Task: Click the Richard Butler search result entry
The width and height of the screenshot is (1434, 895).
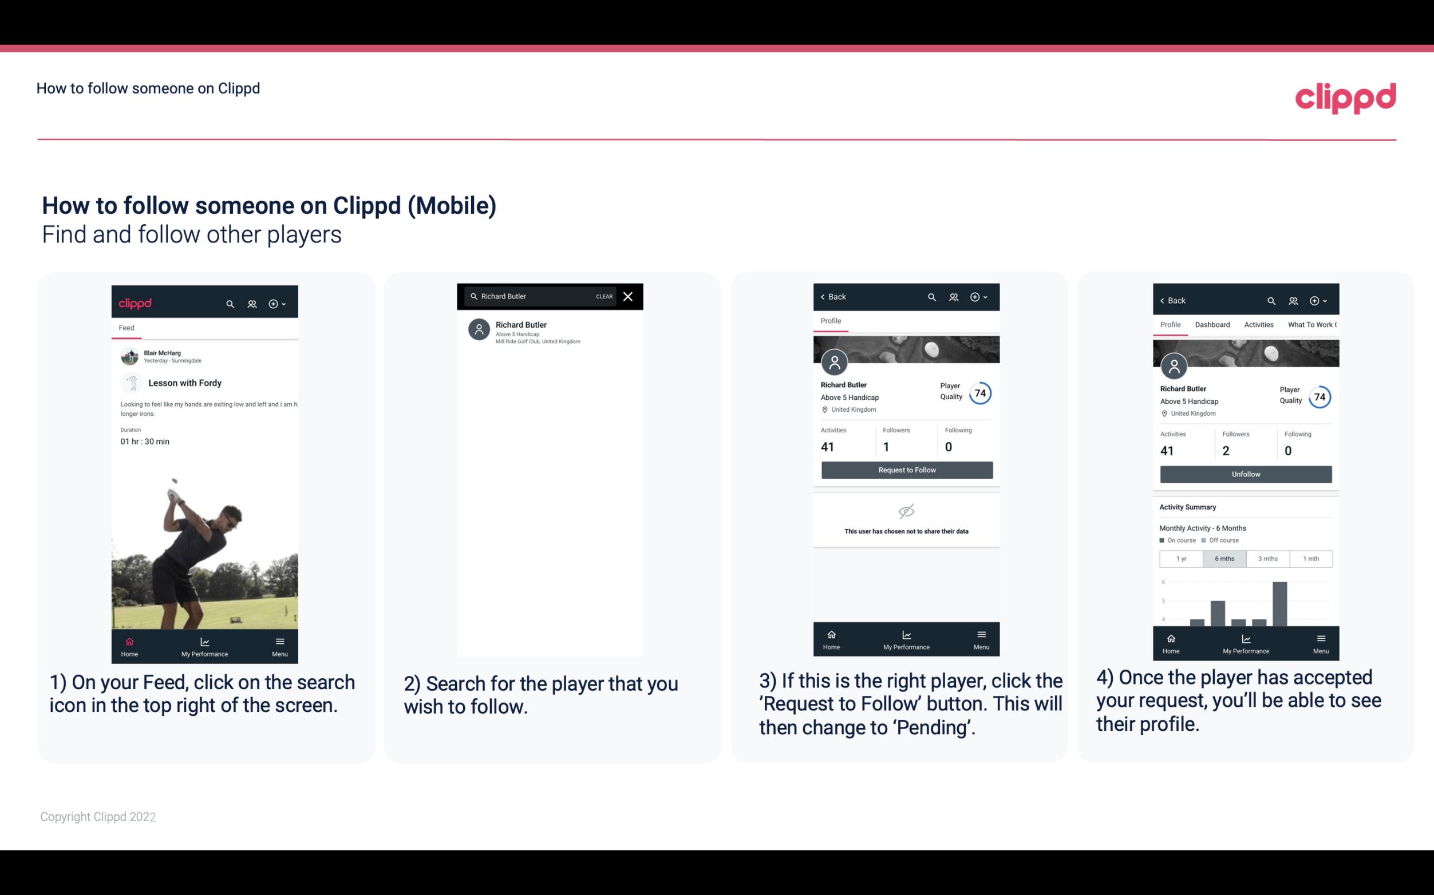Action: tap(553, 332)
